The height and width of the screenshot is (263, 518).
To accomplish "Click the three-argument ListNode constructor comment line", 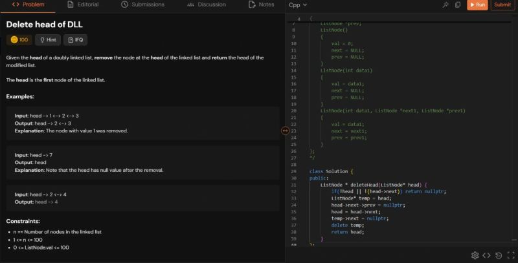I will coord(393,110).
